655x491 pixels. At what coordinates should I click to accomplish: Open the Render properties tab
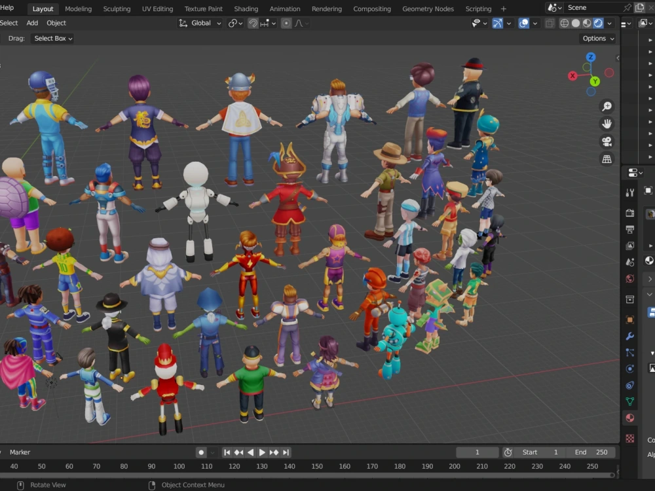(x=630, y=211)
